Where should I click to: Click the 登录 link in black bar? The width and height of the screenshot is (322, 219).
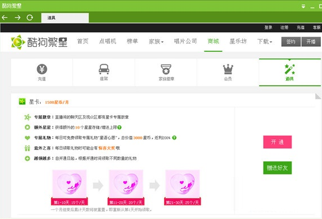[268, 28]
